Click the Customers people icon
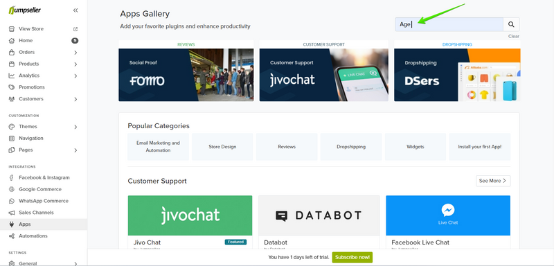This screenshot has width=554, height=266. point(12,99)
